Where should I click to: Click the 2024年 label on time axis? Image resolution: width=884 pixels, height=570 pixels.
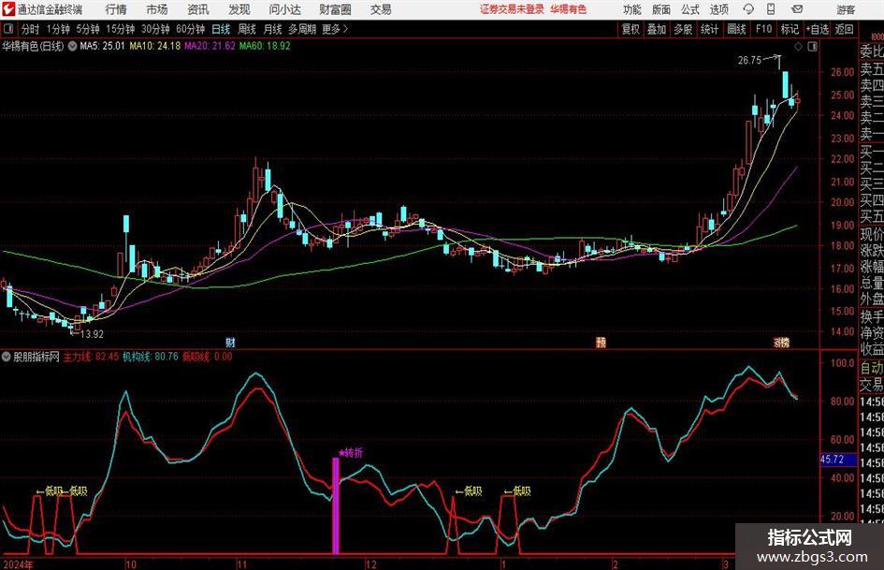[x=19, y=564]
